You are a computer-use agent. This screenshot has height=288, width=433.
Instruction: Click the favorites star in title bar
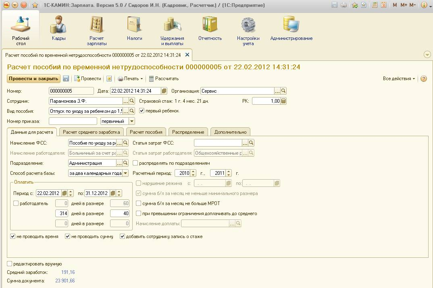pyautogui.click(x=35, y=5)
